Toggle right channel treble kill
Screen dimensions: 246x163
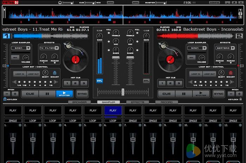tap(137, 33)
